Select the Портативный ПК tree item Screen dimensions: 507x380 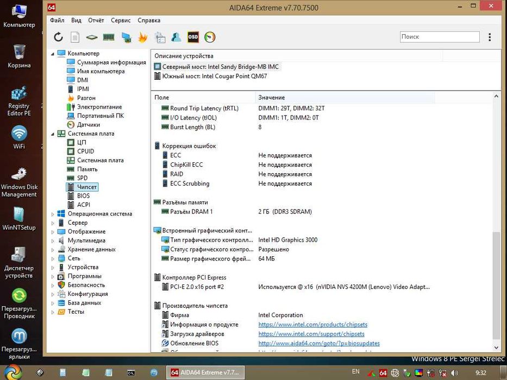click(96, 116)
